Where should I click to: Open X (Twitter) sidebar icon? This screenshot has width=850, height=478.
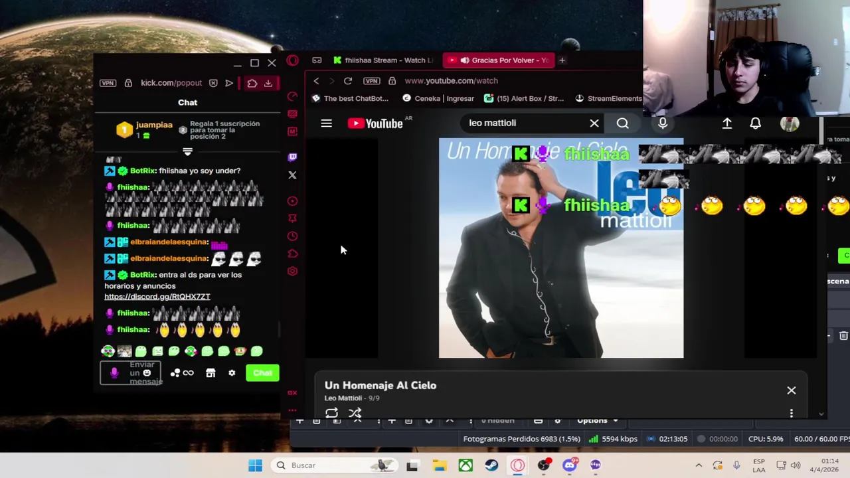(x=292, y=175)
